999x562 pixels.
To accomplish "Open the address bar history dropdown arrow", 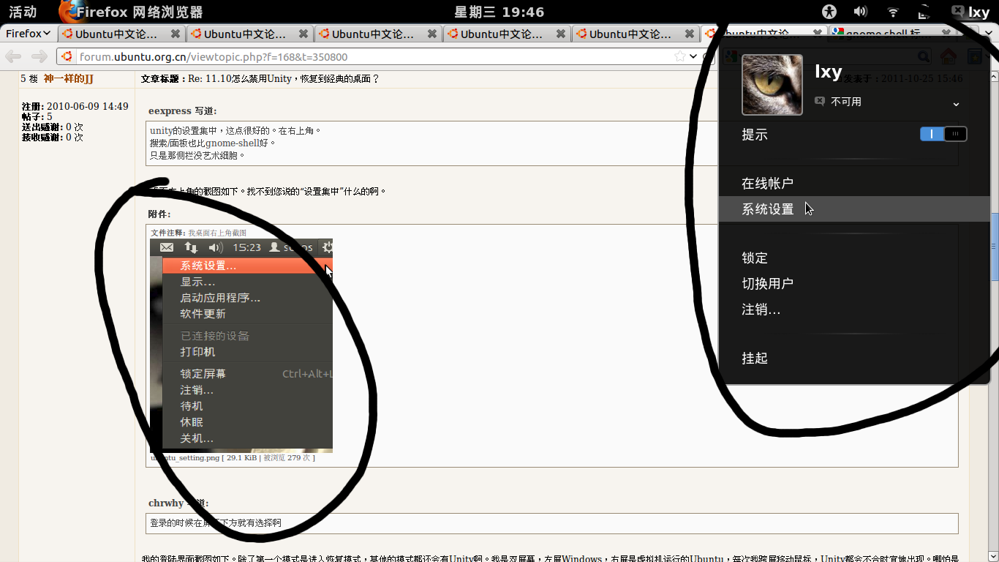I will tap(693, 56).
